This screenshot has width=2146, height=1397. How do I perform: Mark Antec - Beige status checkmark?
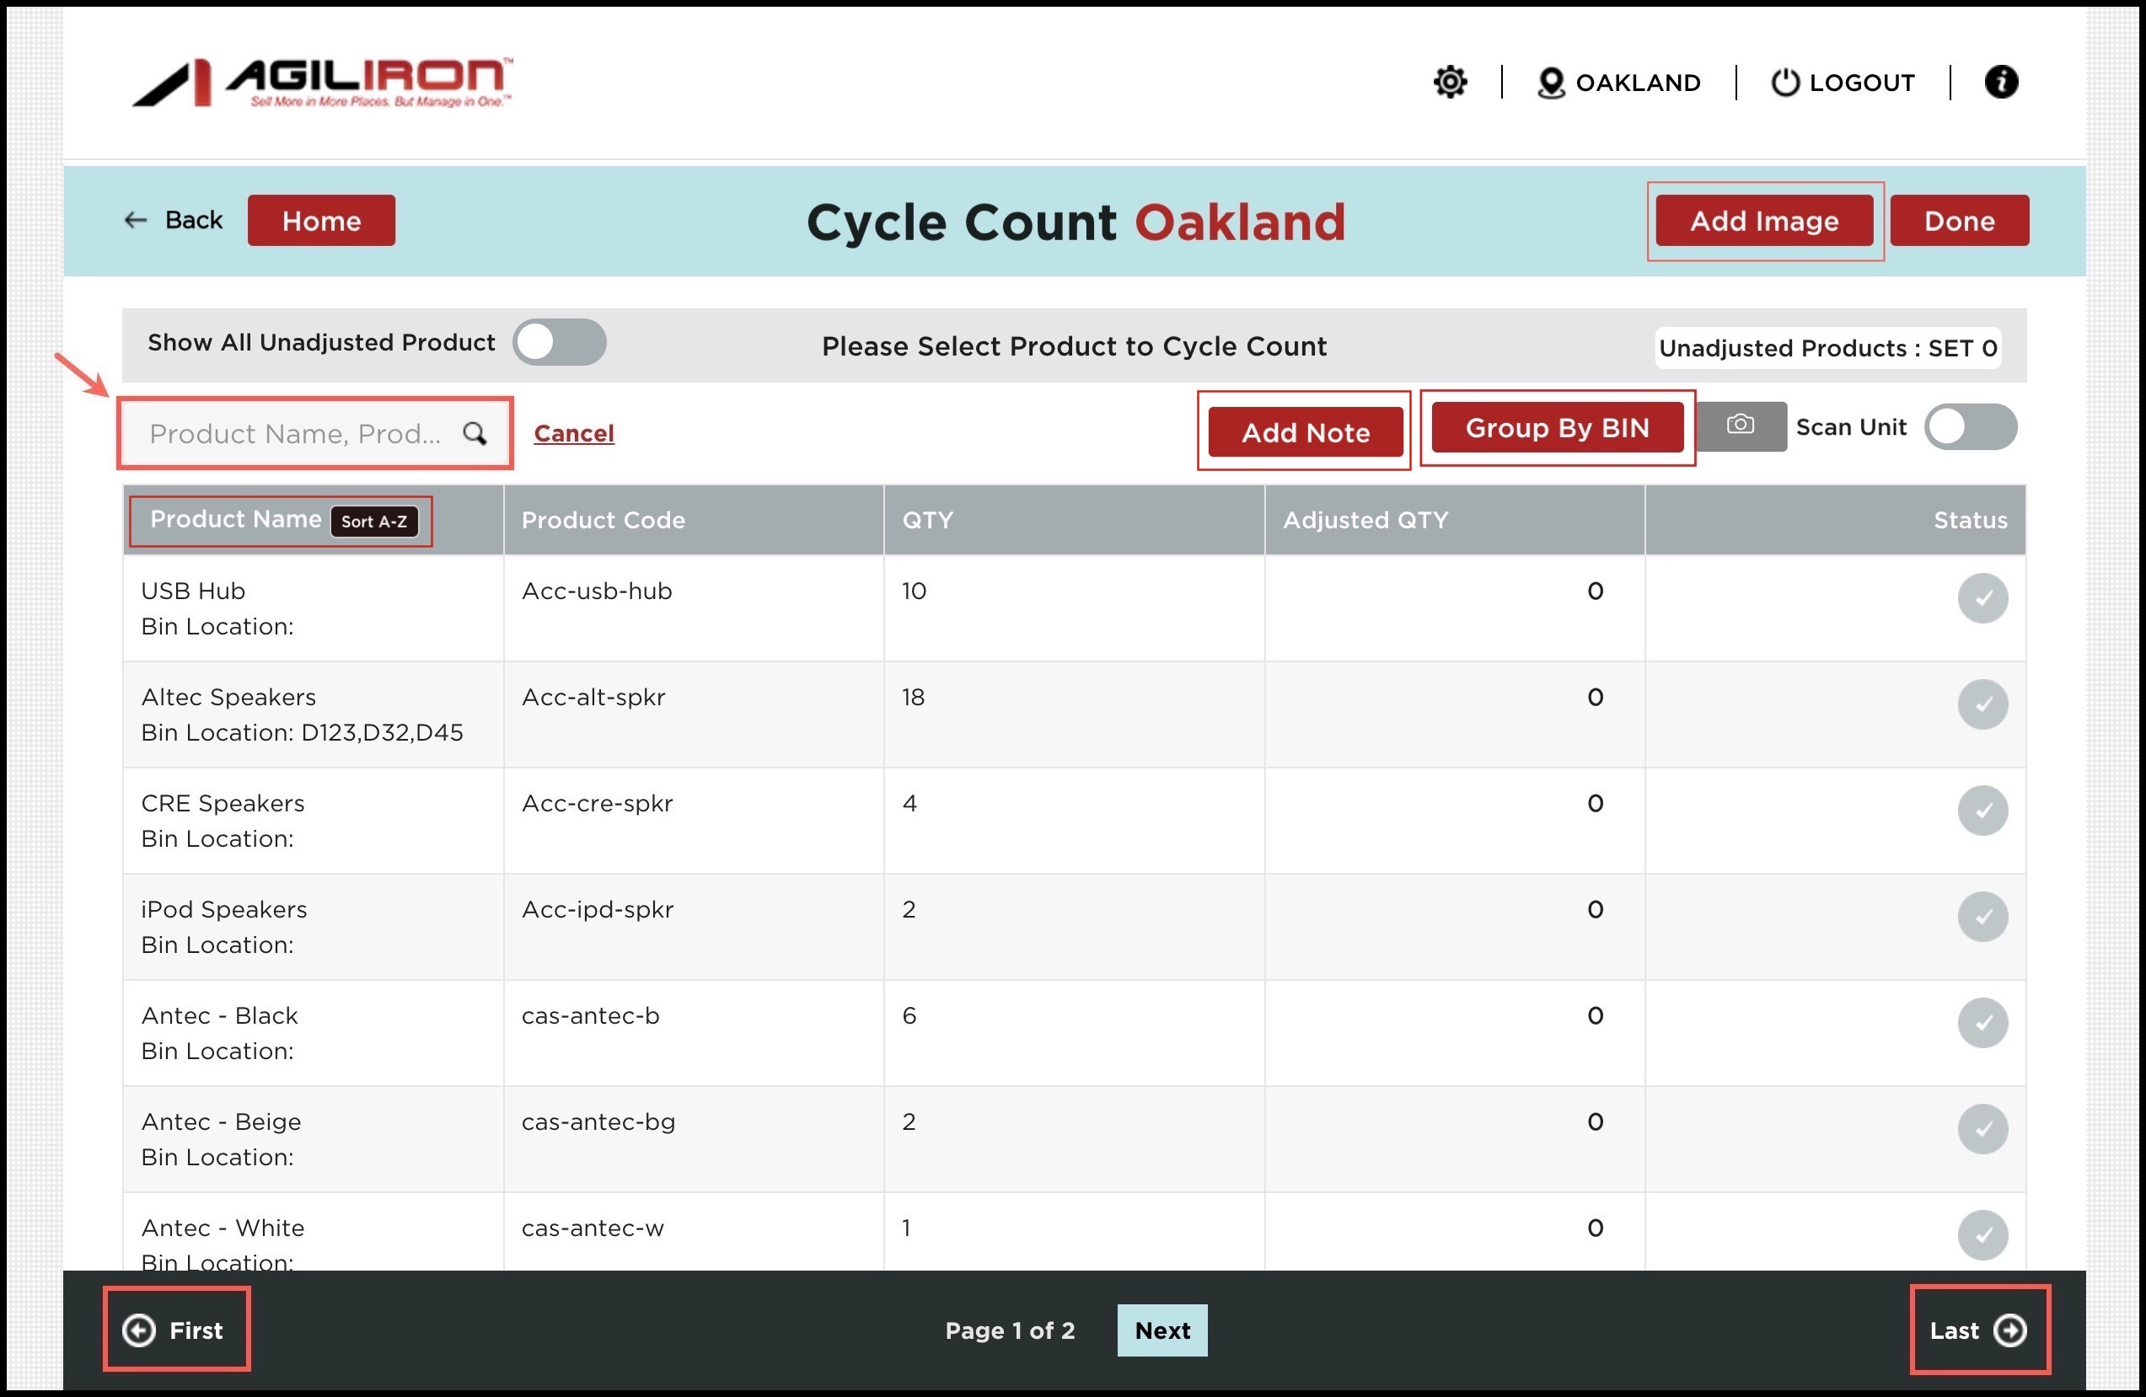pos(1981,1128)
